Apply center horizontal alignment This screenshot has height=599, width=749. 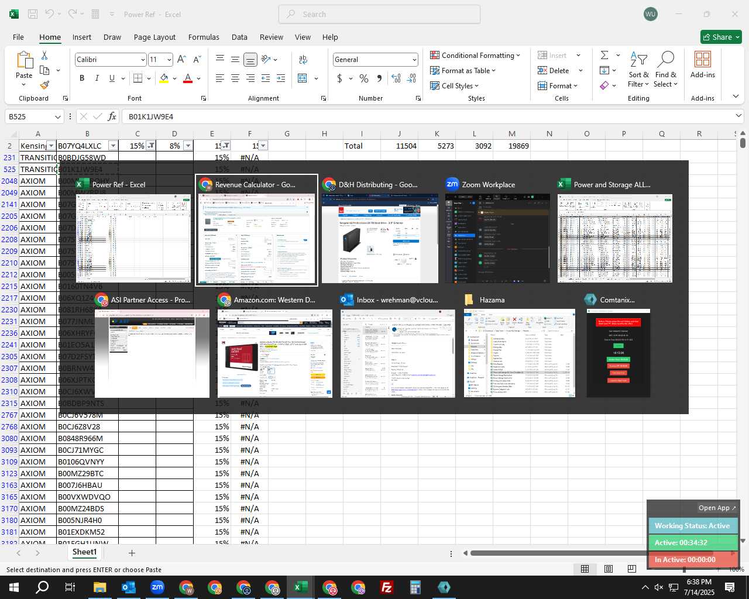pyautogui.click(x=235, y=78)
